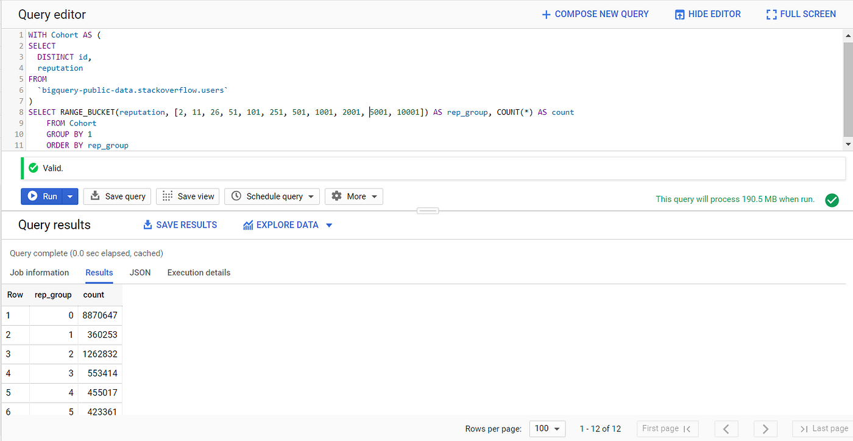
Task: Hide the query editor
Action: coord(707,13)
